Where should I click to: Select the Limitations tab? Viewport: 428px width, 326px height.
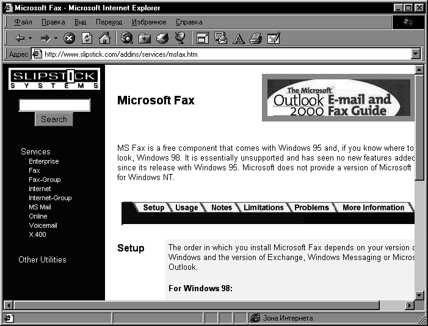pos(263,208)
